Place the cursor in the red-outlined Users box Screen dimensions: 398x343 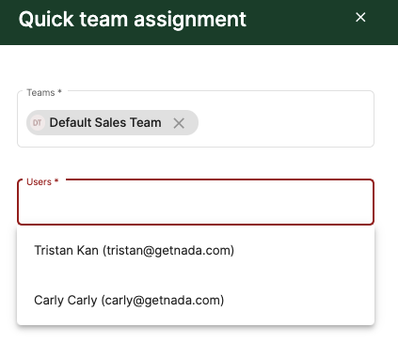point(196,202)
